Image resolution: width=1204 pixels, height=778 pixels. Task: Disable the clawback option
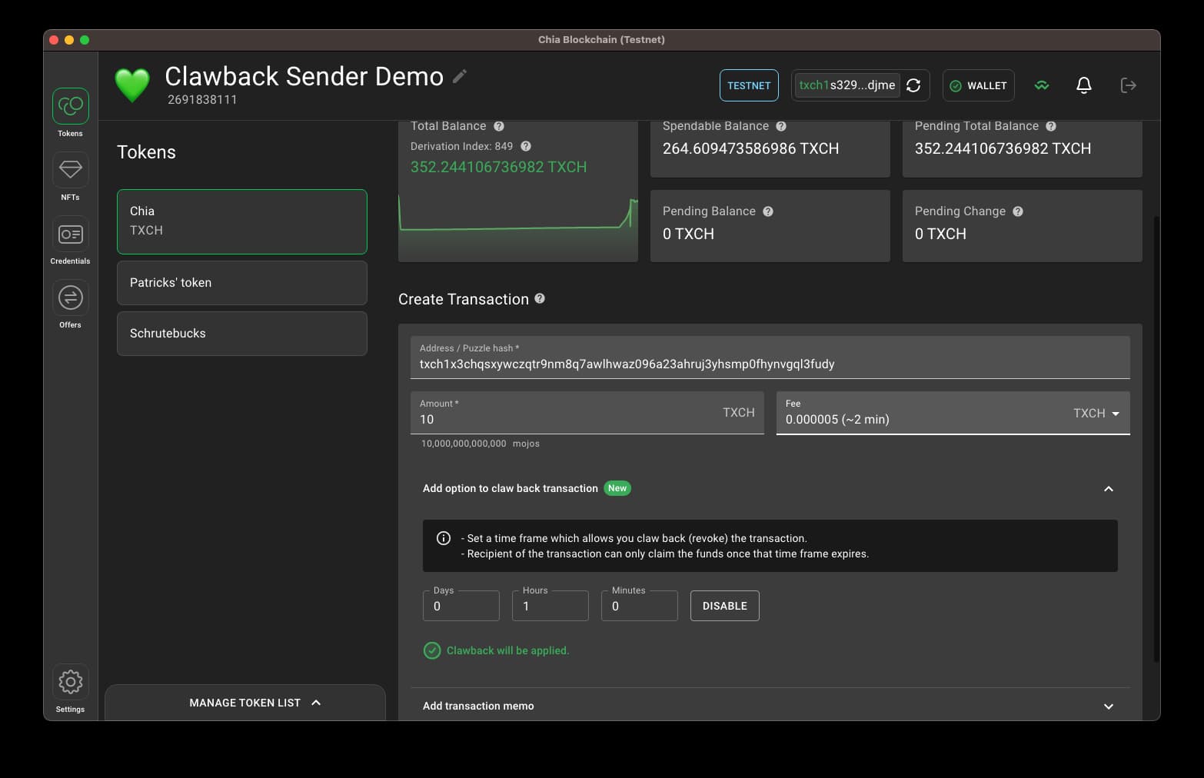[724, 606]
